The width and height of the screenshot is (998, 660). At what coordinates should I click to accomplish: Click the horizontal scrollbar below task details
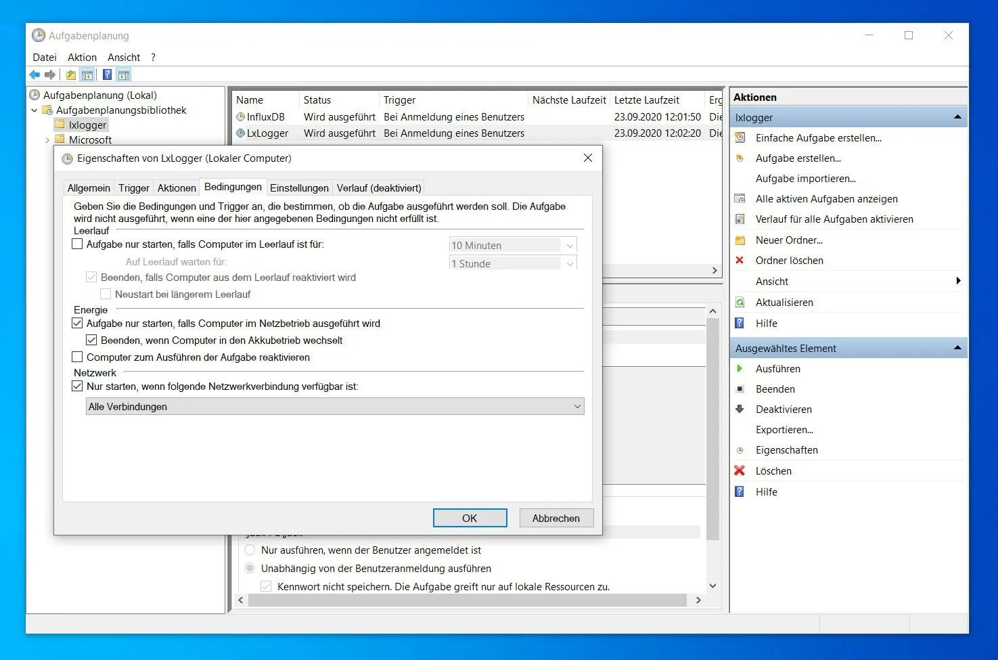pyautogui.click(x=467, y=600)
